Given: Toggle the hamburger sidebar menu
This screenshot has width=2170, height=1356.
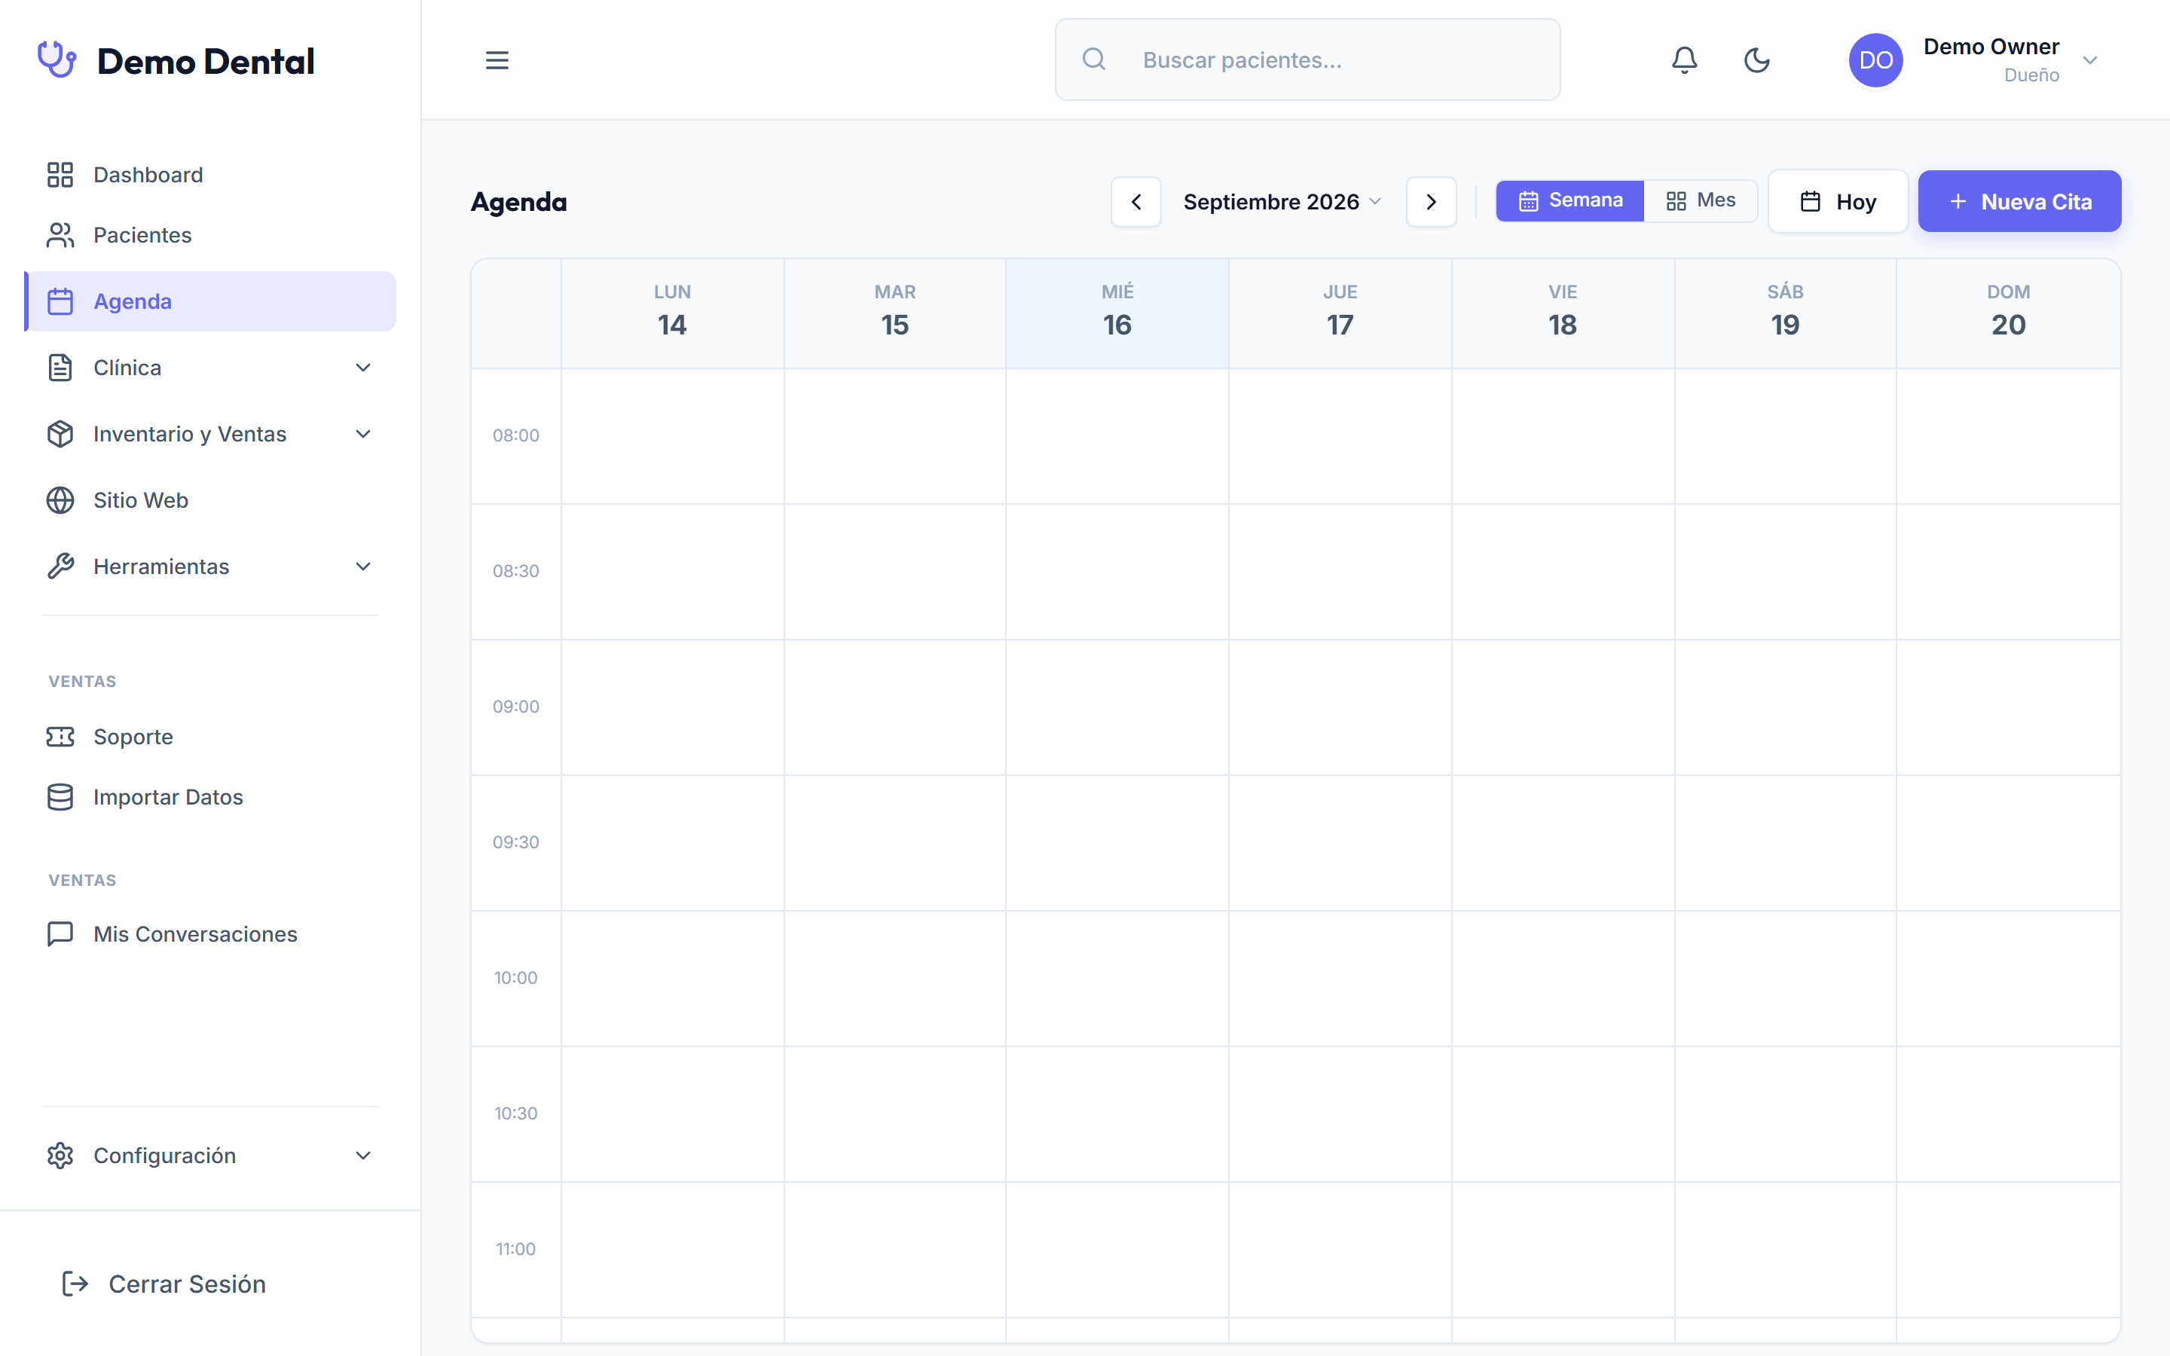Looking at the screenshot, I should [497, 60].
